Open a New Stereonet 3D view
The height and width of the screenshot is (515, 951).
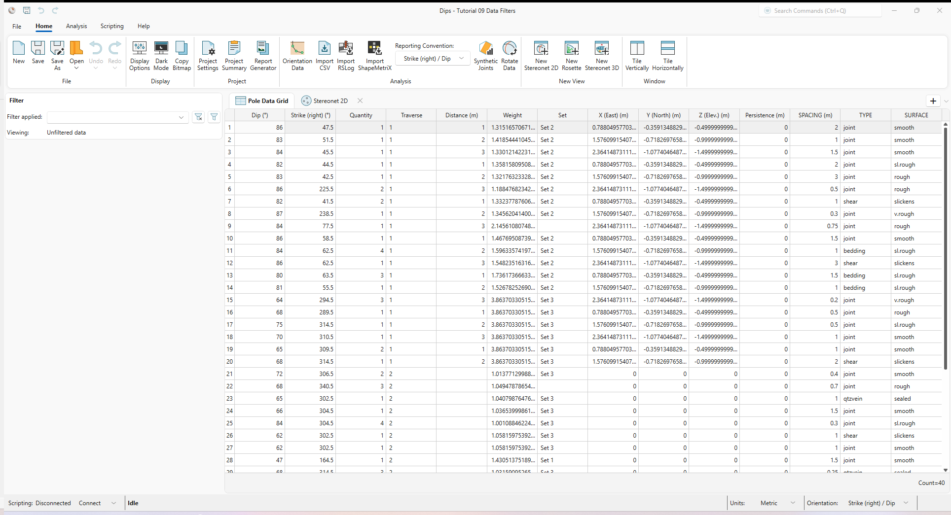(x=602, y=54)
